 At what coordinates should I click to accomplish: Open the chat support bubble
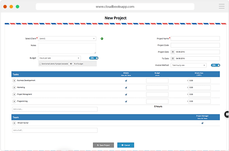point(227,114)
